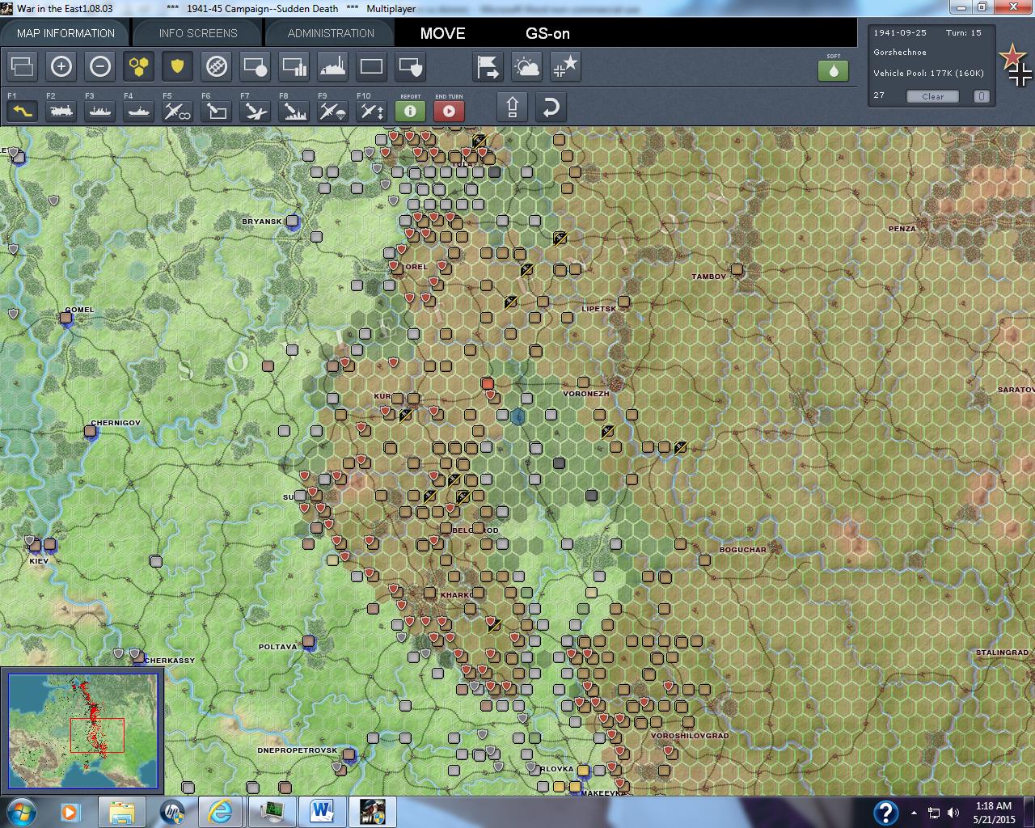This screenshot has height=828, width=1035.
Task: Click the zoom in magnifier control
Action: click(61, 67)
